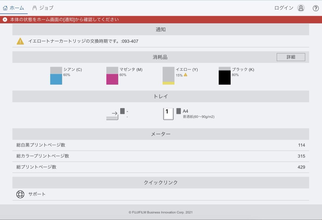Click the ログイン link

click(x=284, y=8)
